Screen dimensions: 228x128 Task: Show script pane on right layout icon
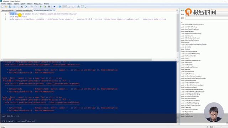point(69,6)
